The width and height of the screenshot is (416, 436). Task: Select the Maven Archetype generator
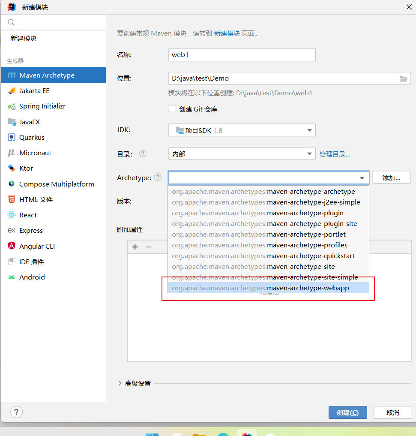(x=53, y=75)
